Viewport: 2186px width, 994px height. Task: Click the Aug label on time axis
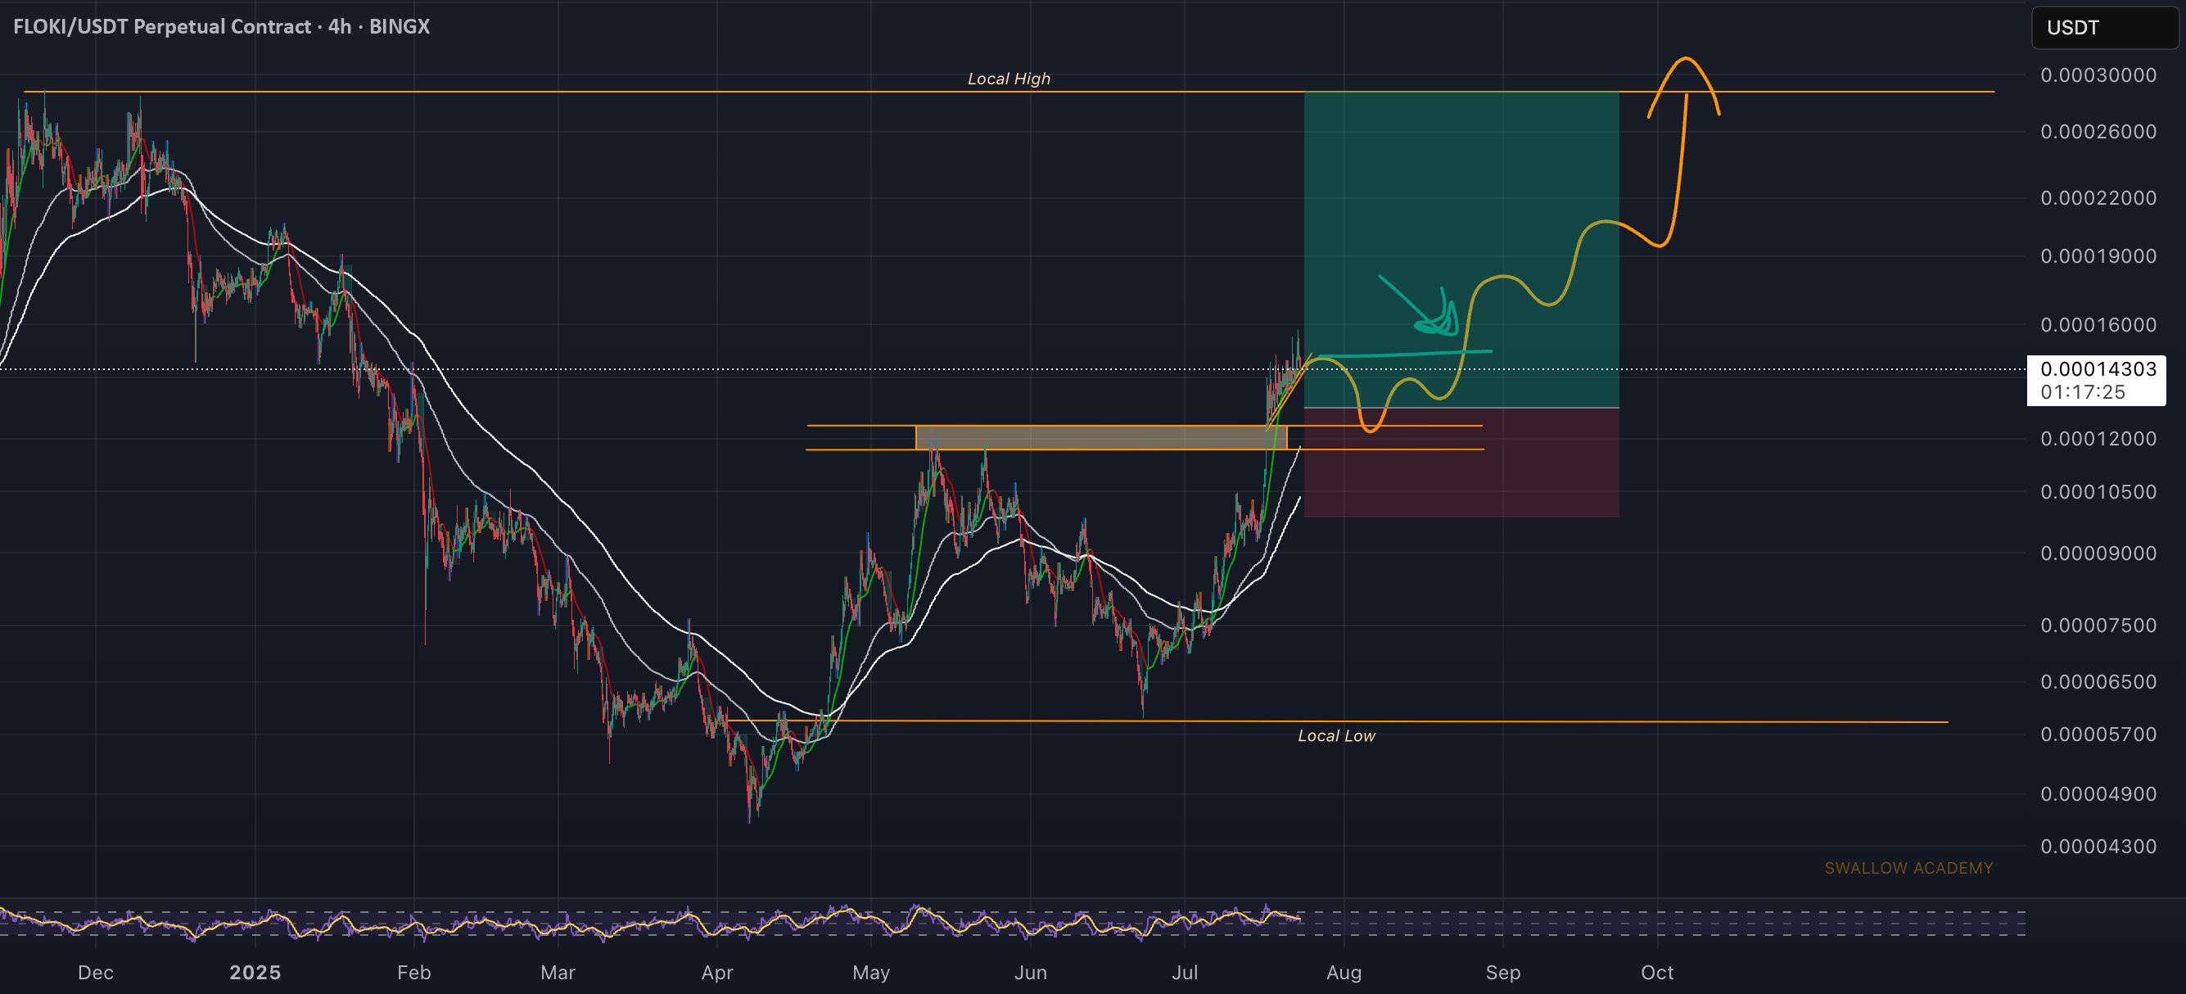click(1344, 972)
